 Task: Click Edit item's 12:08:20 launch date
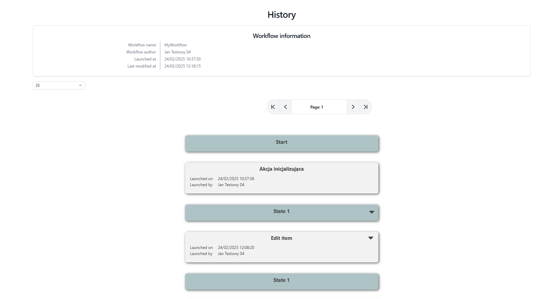coord(236,248)
